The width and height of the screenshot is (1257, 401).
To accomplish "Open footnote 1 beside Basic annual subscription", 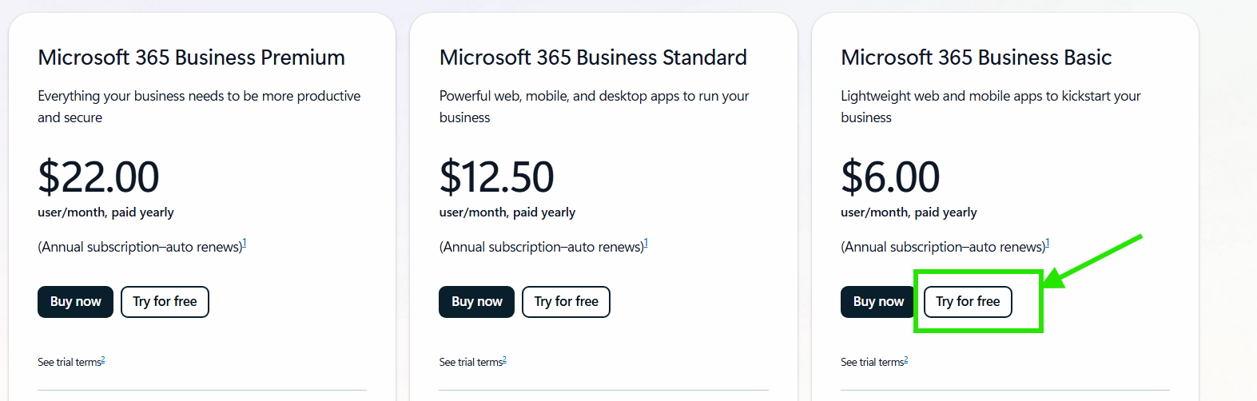I will [x=1048, y=243].
